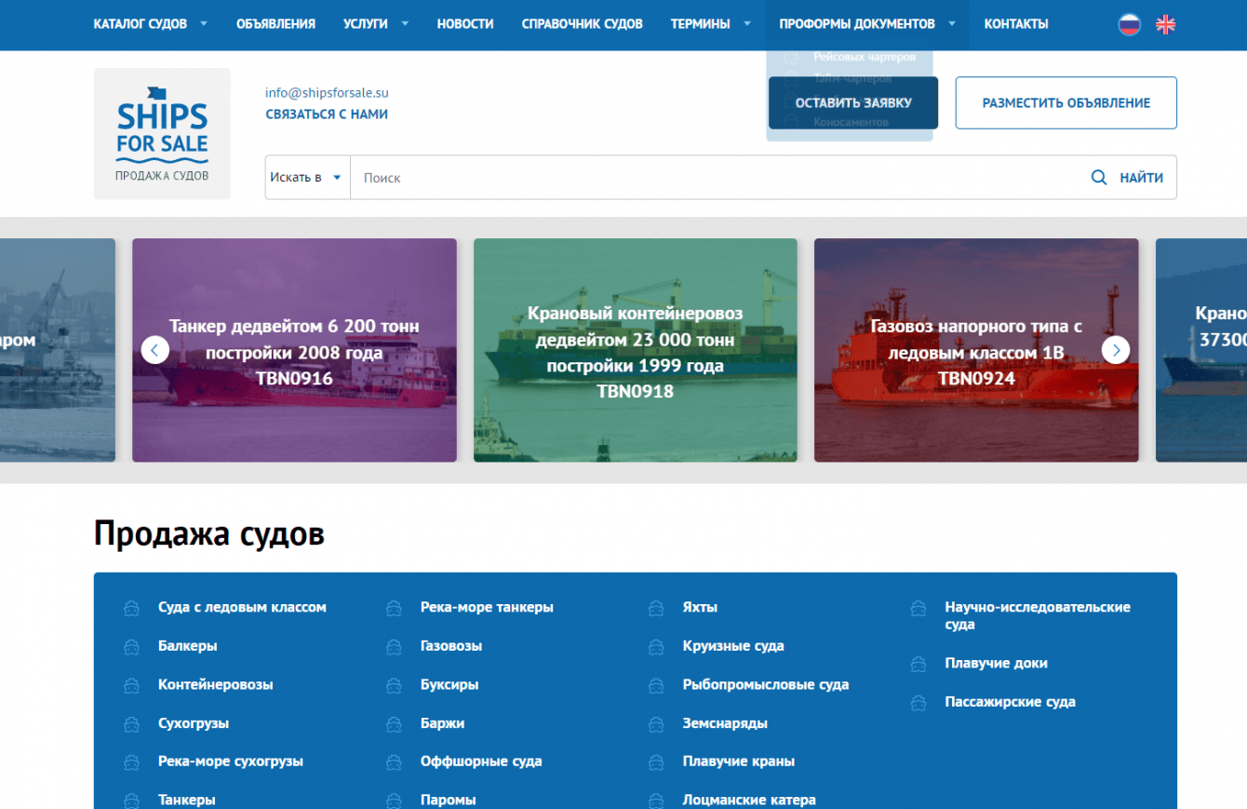1247x809 pixels.
Task: Click ship icon beside Яхты
Action: point(657,608)
